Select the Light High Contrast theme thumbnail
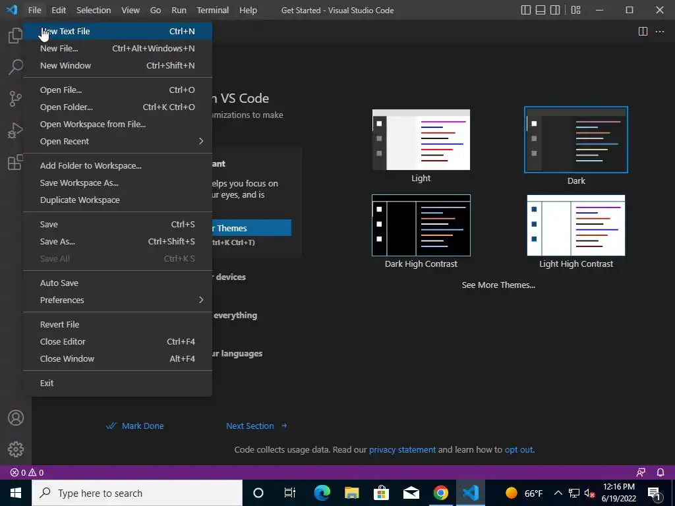Screen dimensions: 675x506 pyautogui.click(x=576, y=225)
